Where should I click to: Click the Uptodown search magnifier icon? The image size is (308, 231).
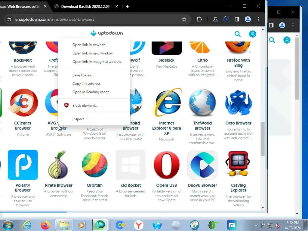point(238,34)
